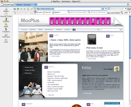Click the magnifier icon in MacPlus nav bar

98,29
